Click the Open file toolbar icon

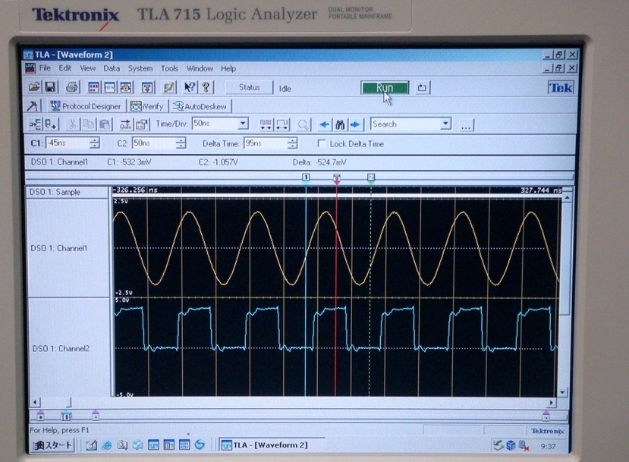34,87
